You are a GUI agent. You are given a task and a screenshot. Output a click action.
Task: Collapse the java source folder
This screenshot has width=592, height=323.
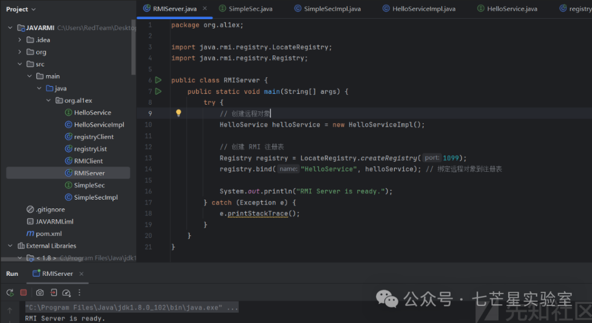point(39,88)
